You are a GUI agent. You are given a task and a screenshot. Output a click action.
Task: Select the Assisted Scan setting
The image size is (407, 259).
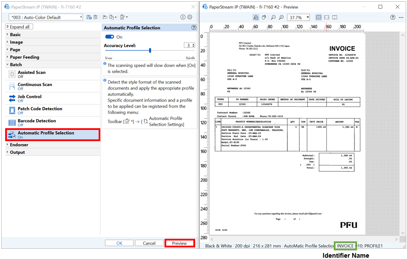coord(53,74)
